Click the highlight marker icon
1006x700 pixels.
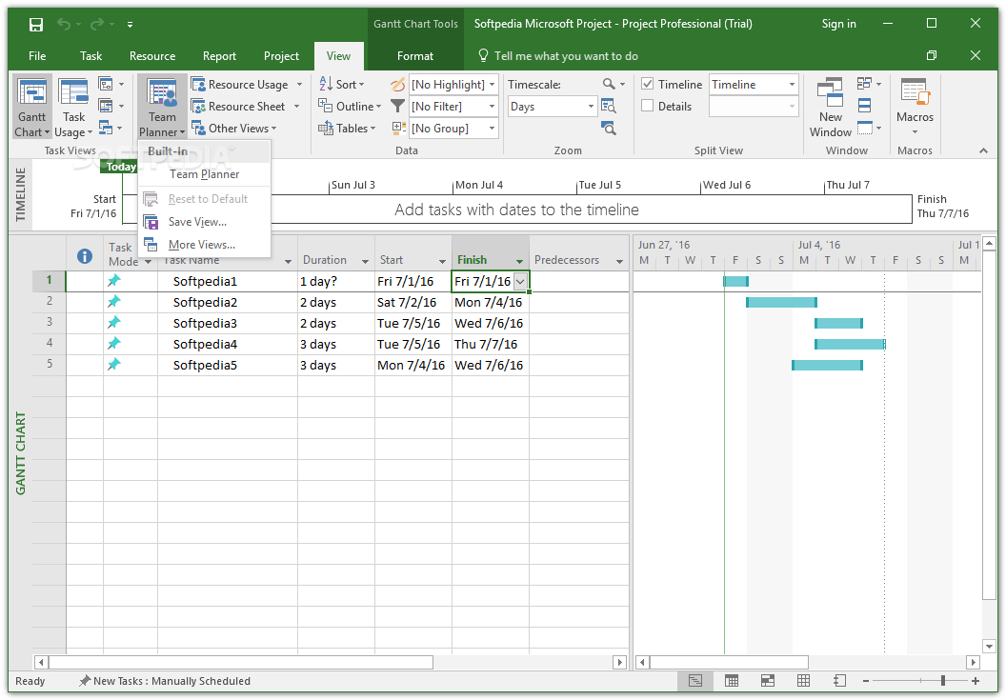398,85
